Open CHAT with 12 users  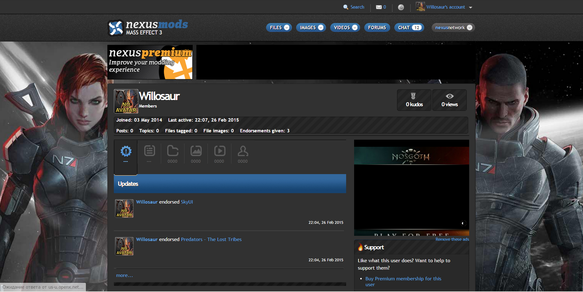(x=409, y=28)
